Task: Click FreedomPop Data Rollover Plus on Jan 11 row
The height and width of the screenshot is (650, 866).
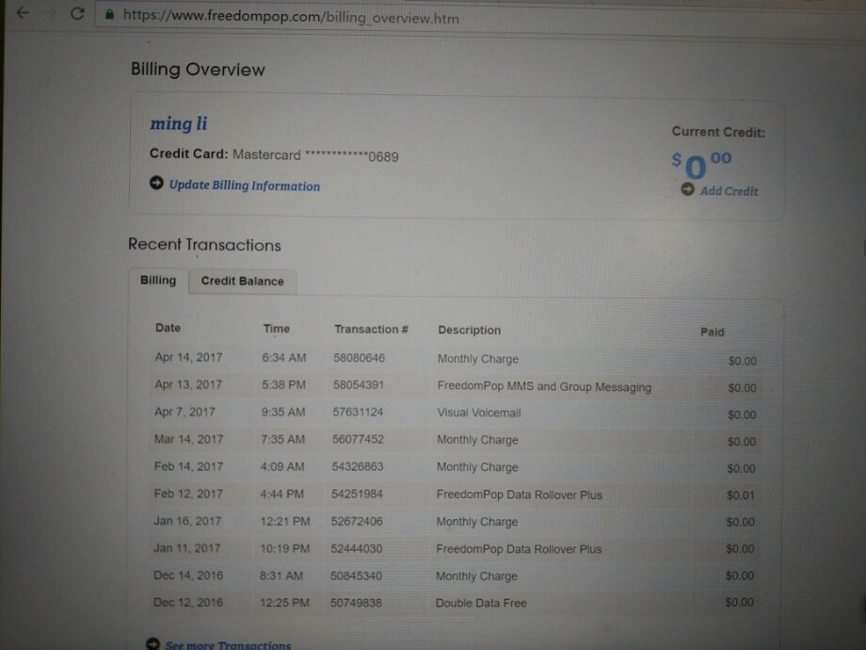Action: 519,549
